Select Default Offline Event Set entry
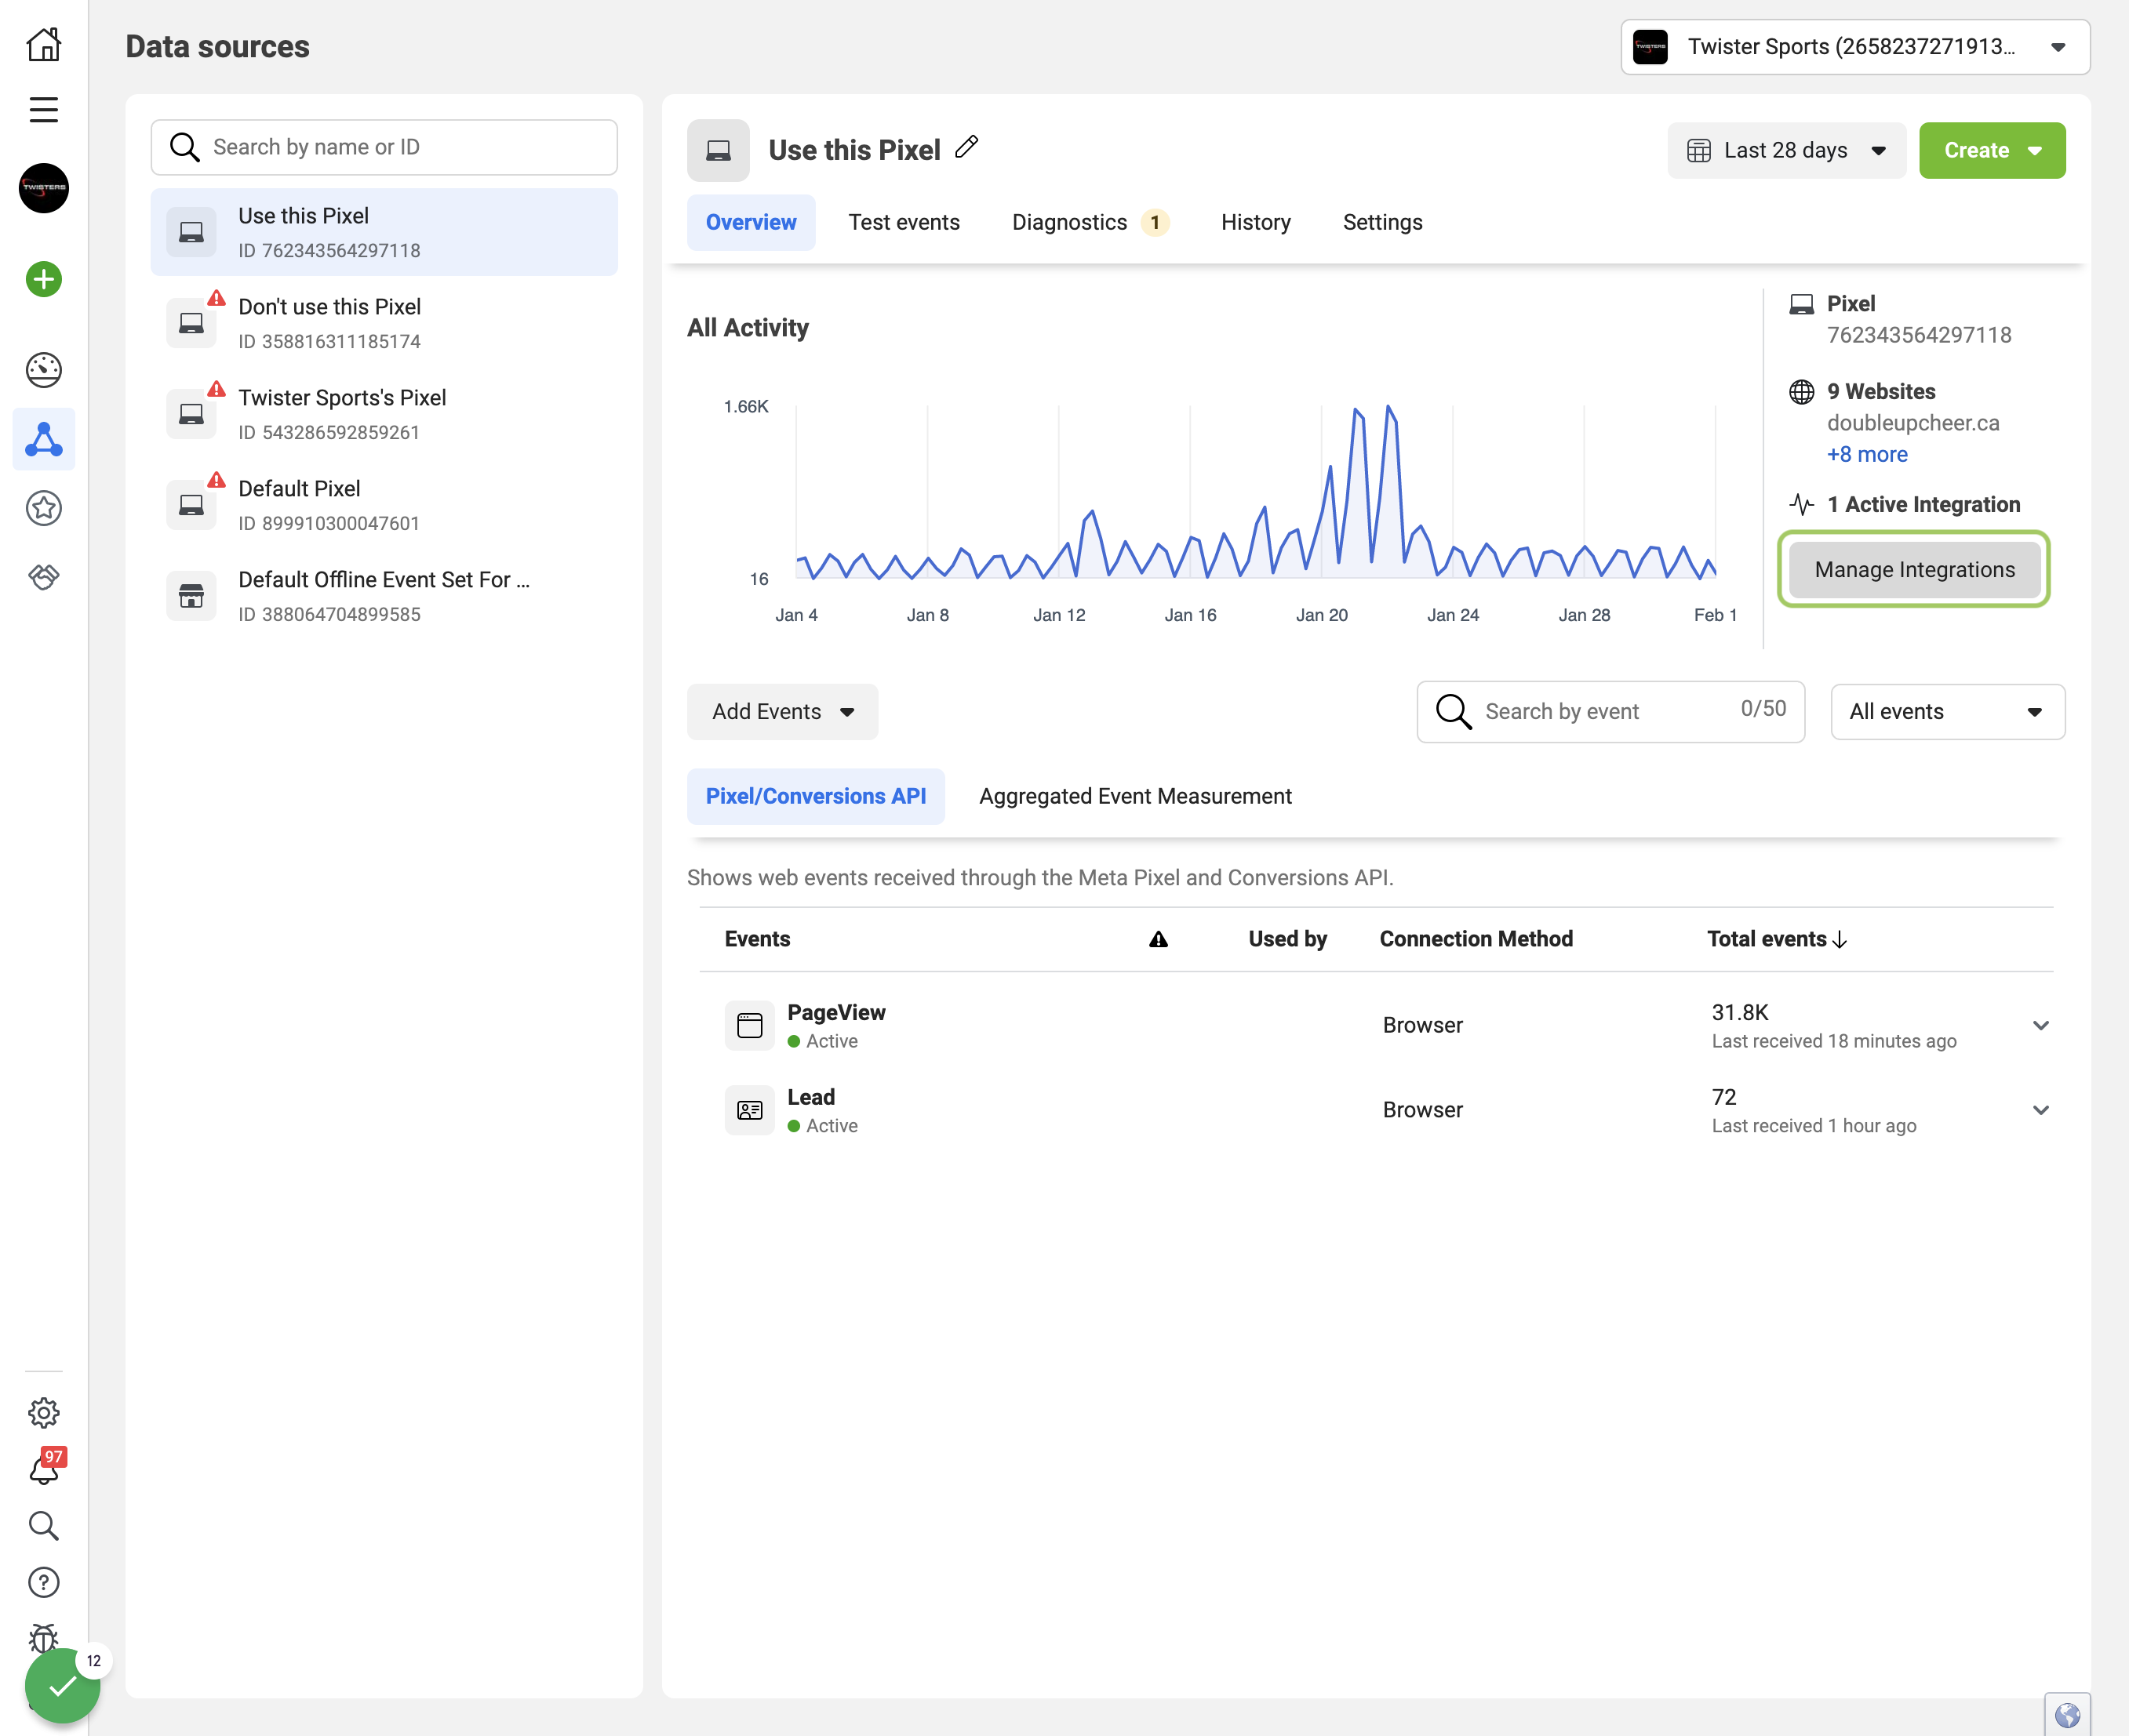2129x1736 pixels. click(384, 596)
